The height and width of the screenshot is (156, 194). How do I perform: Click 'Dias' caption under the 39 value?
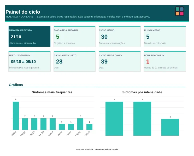101,68
